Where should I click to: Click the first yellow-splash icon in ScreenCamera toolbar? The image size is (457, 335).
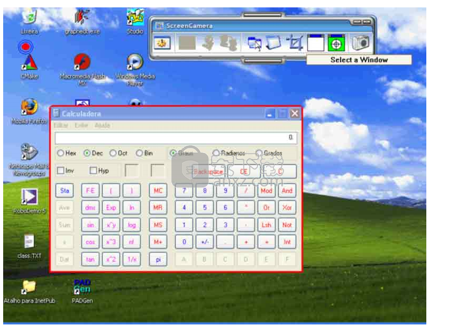[x=162, y=43]
